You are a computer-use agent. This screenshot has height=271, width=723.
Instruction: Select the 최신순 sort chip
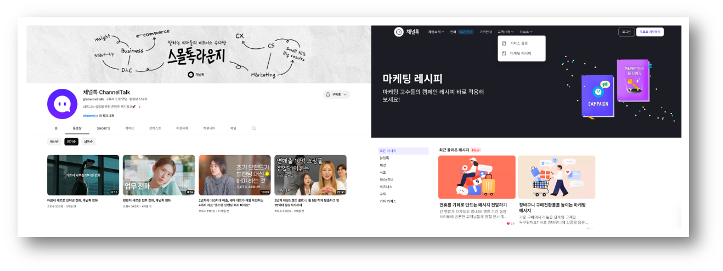[54, 142]
